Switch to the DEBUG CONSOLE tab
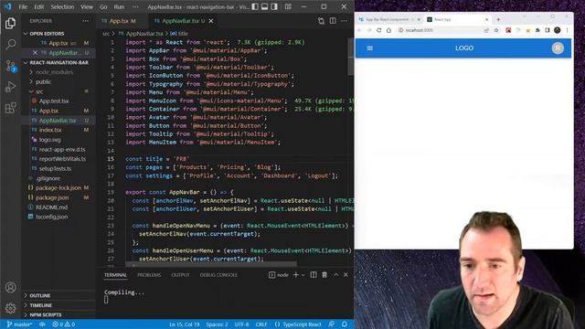The height and width of the screenshot is (329, 585). tap(218, 275)
